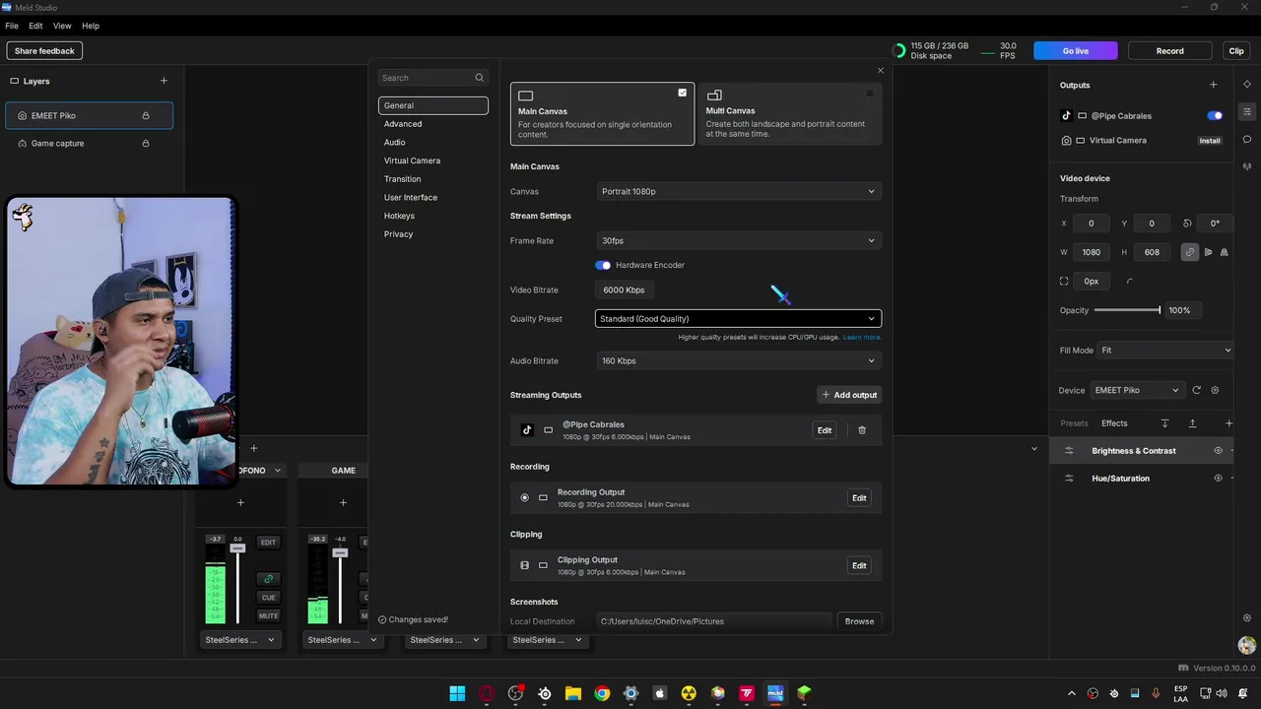Adjust the GAME channel volume fader
The height and width of the screenshot is (709, 1261).
[x=340, y=552]
